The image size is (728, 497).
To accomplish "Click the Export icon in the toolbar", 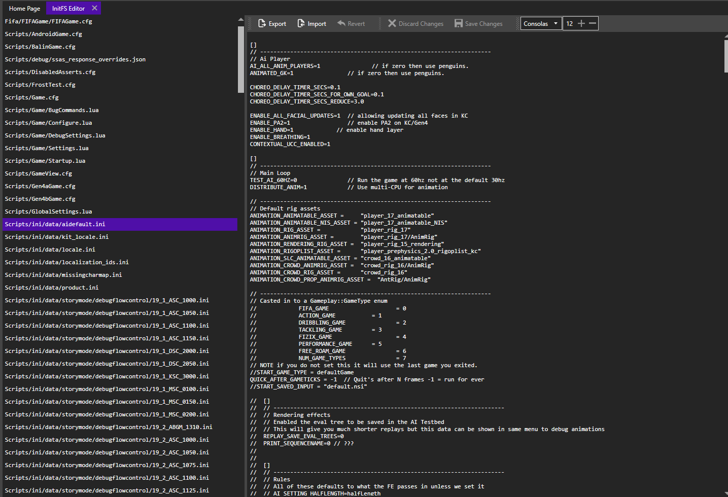I will (x=261, y=23).
